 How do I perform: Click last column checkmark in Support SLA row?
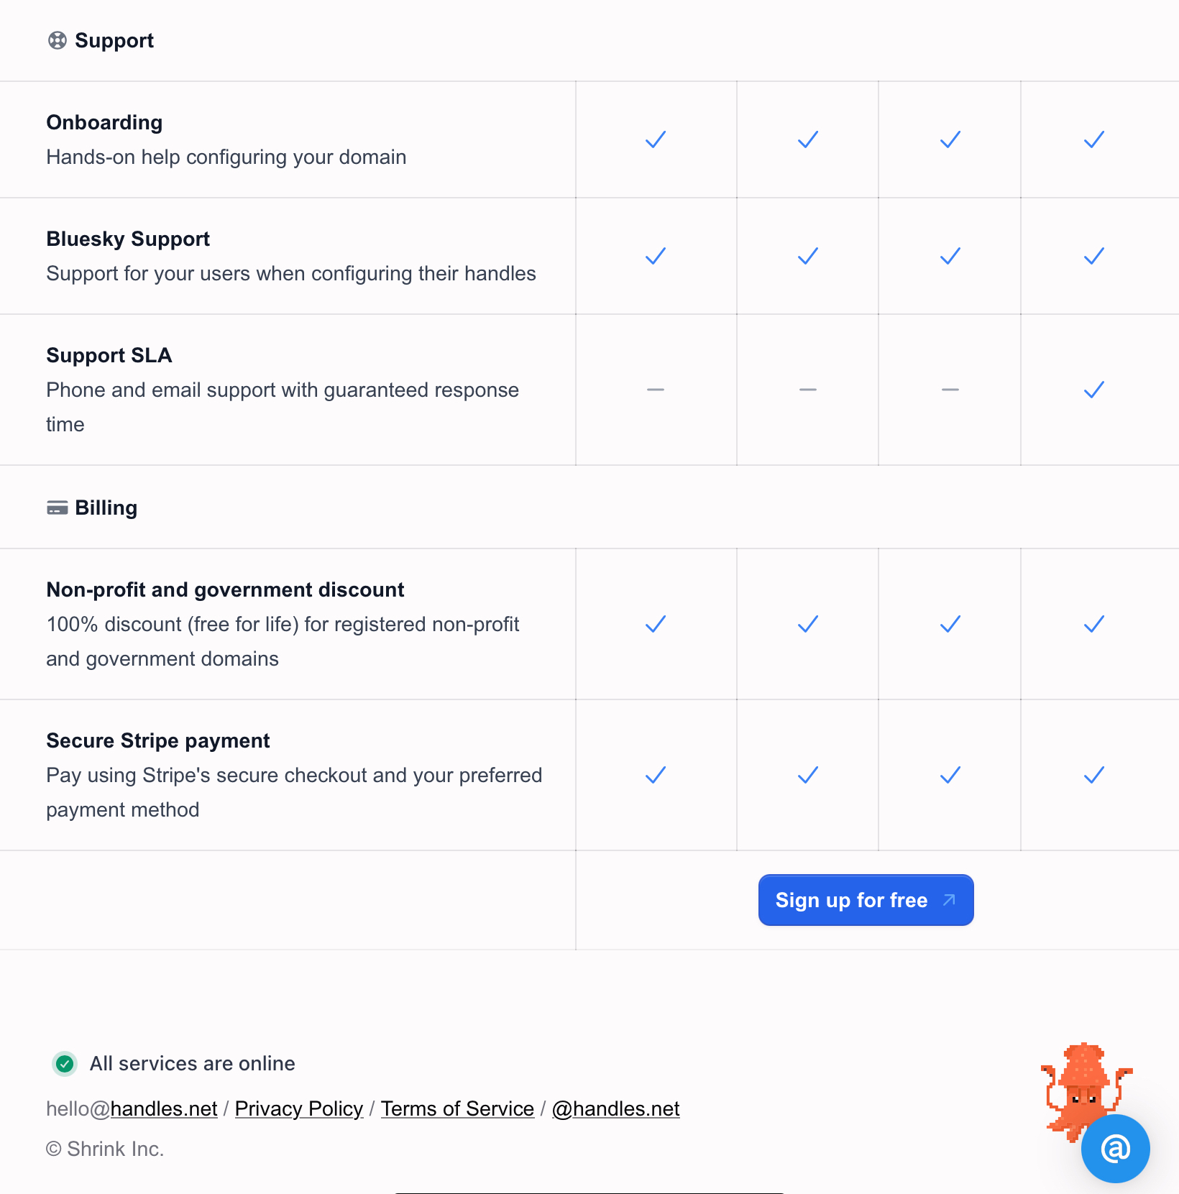[1093, 390]
